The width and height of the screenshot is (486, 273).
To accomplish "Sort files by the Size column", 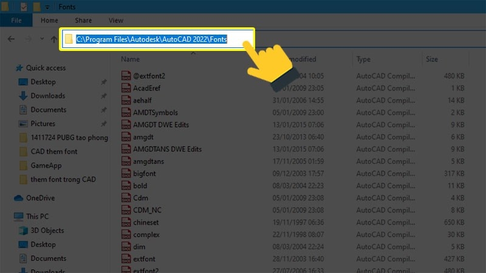I will point(432,59).
